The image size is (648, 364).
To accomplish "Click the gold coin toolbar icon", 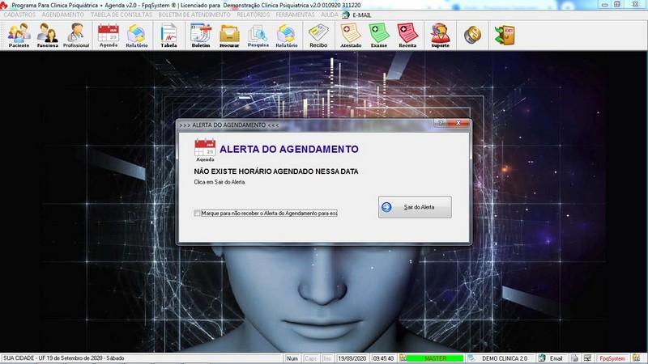I will tap(472, 35).
